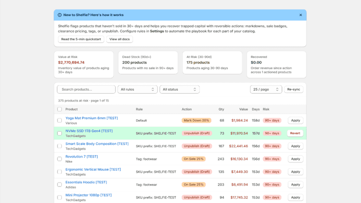
Task: Apply action for Mini Projector row
Action: (296, 197)
